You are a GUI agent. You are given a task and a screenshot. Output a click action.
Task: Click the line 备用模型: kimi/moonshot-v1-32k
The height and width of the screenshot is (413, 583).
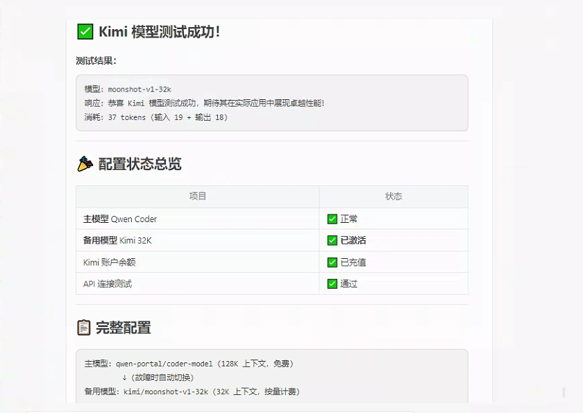click(192, 391)
